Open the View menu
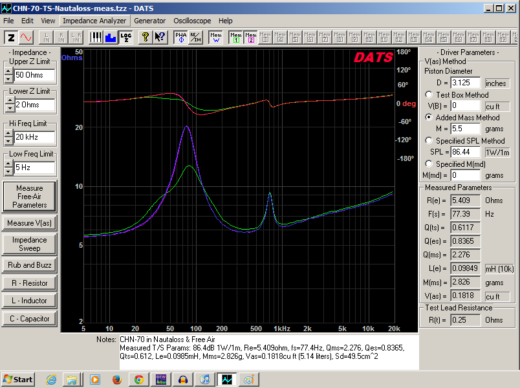The height and width of the screenshot is (388, 520). pyautogui.click(x=48, y=21)
